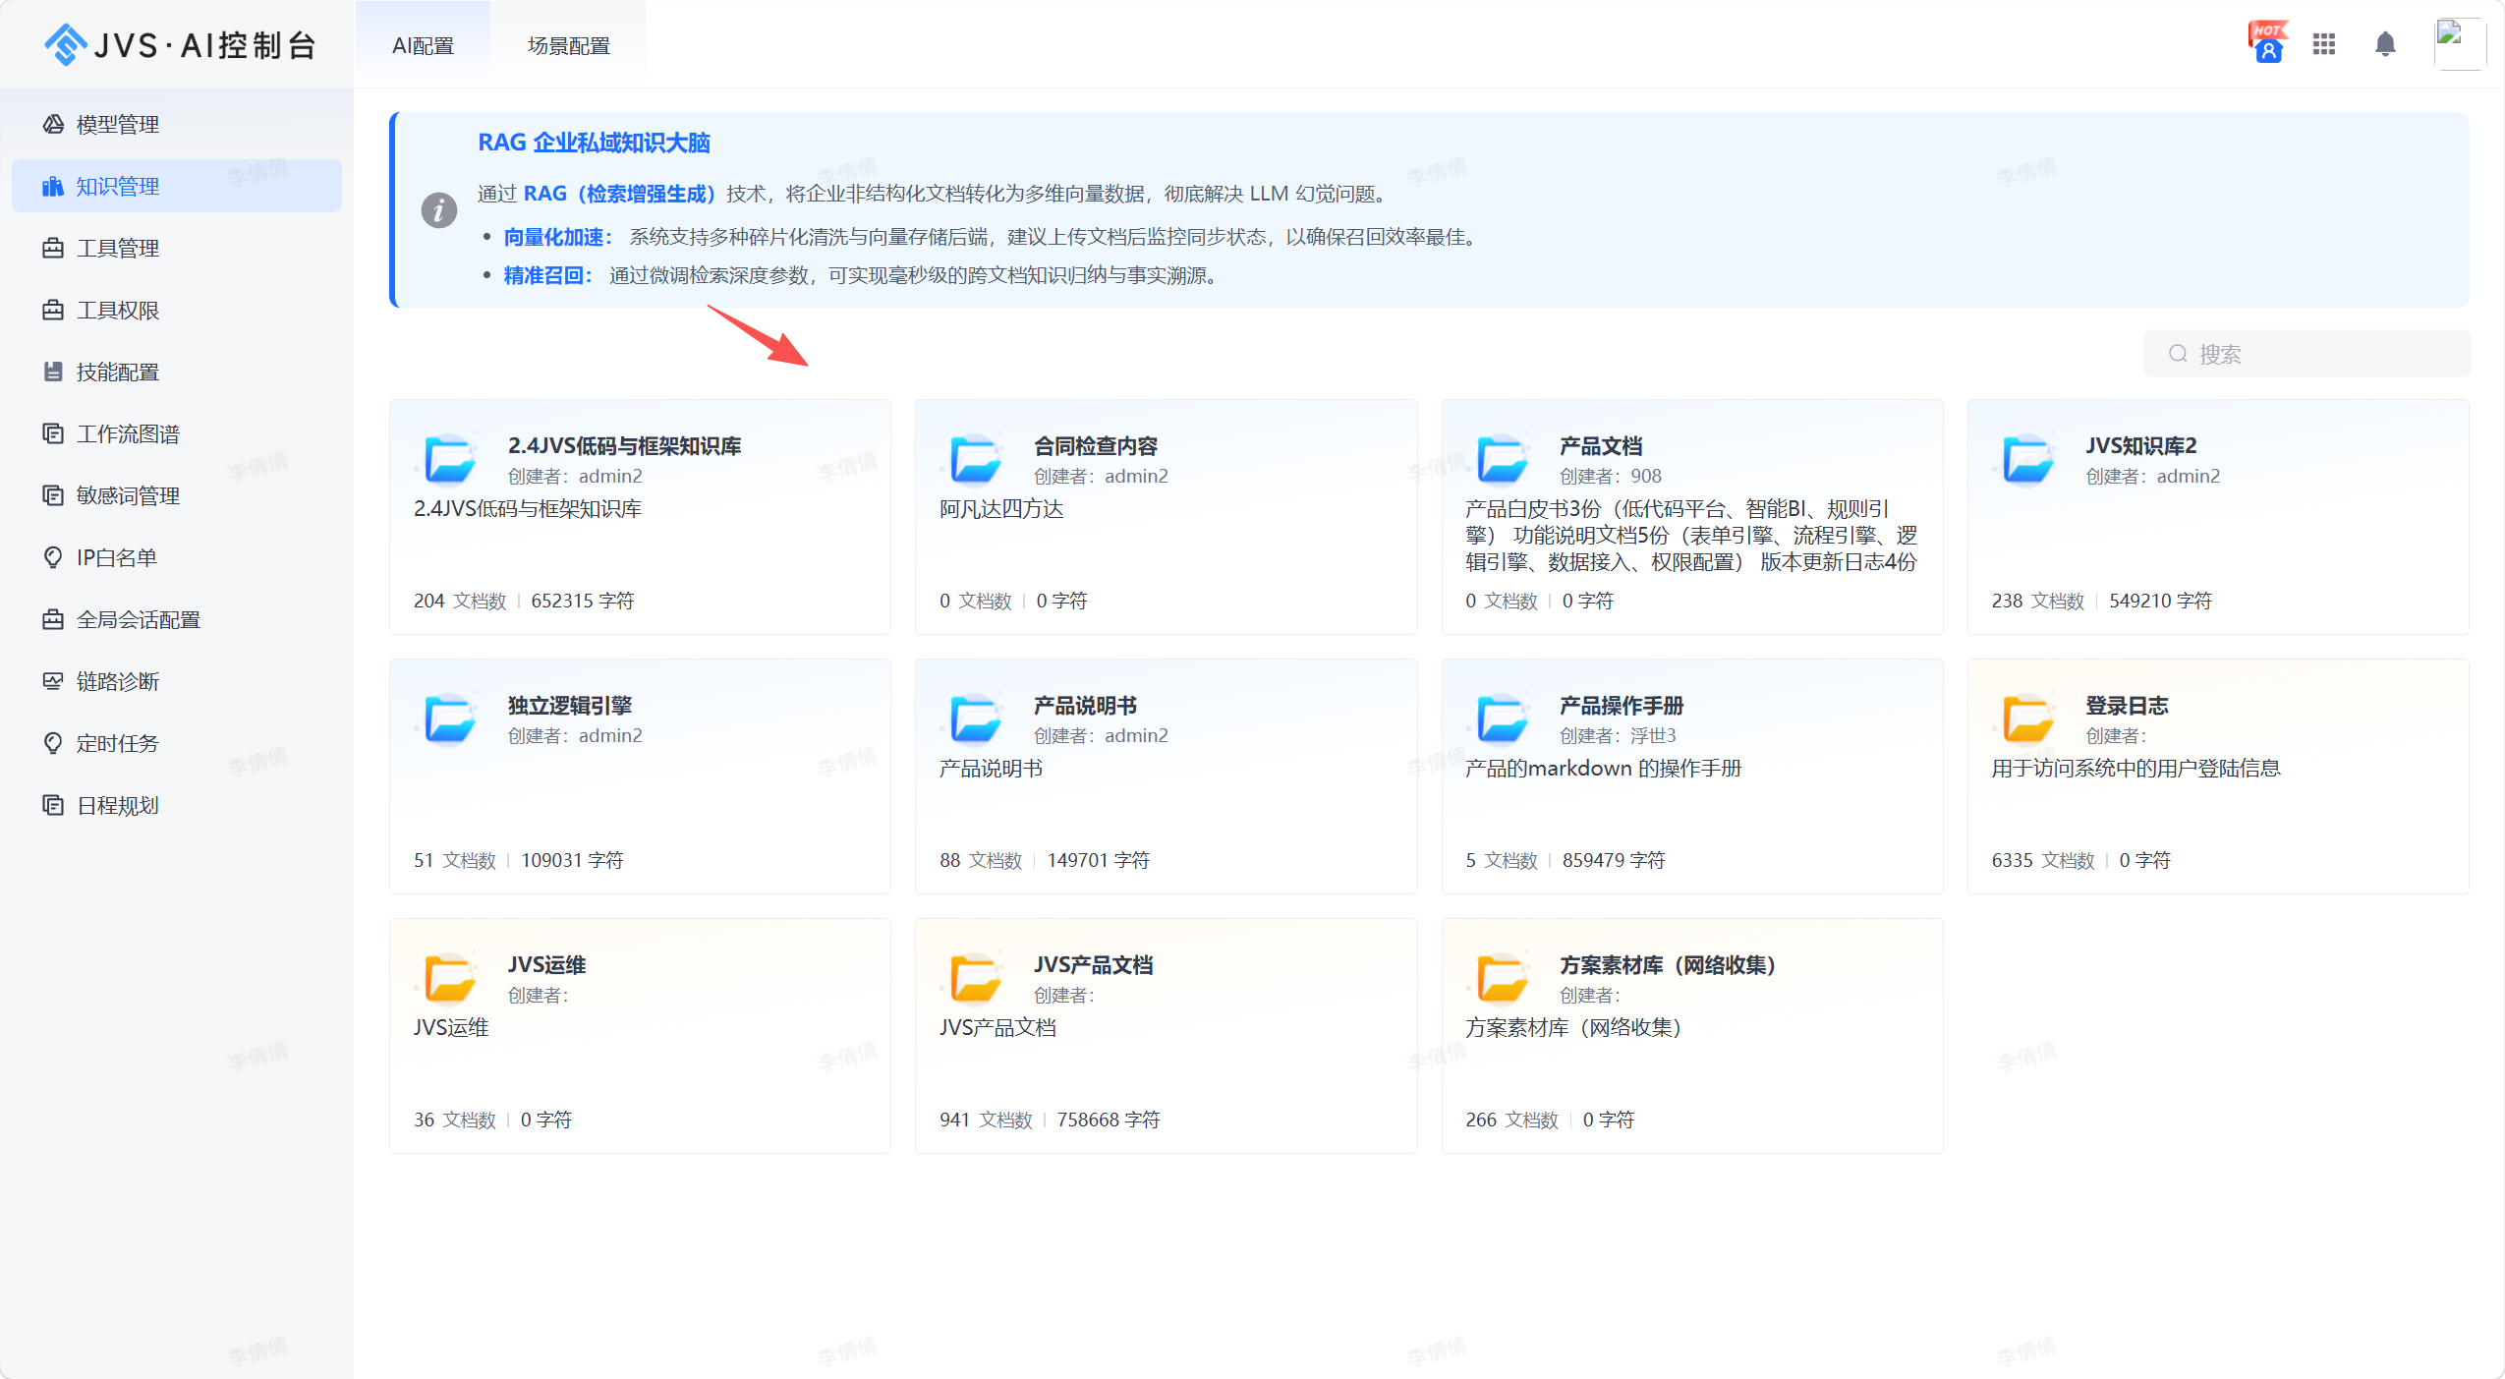Open the JVS知识库2 card title
Viewport: 2505px width, 1379px height.
coord(2141,446)
